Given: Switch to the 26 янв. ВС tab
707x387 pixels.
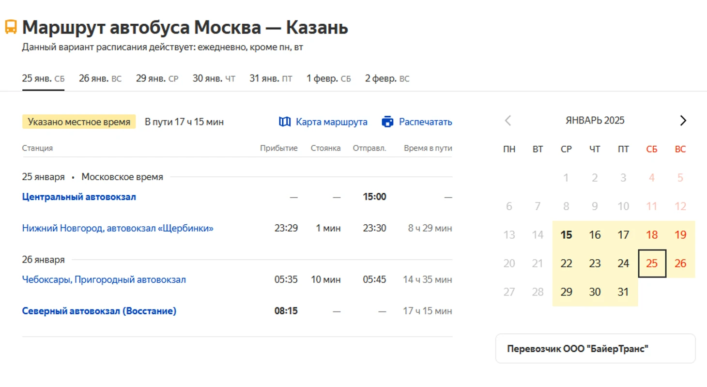Looking at the screenshot, I should click(x=100, y=78).
